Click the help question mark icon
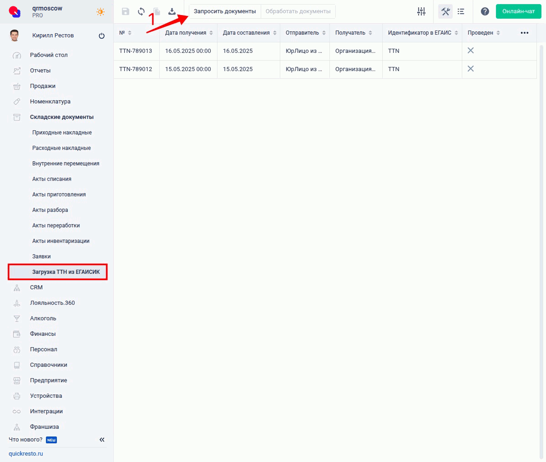 pos(485,11)
